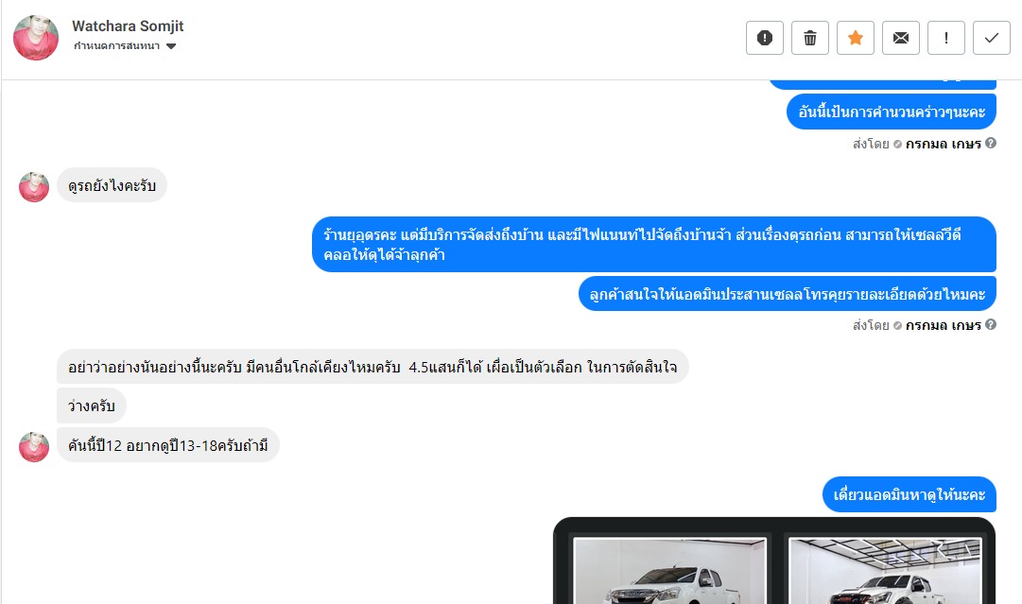Click the Watchara Somjit name heading
The height and width of the screenshot is (604, 1022).
point(128,26)
